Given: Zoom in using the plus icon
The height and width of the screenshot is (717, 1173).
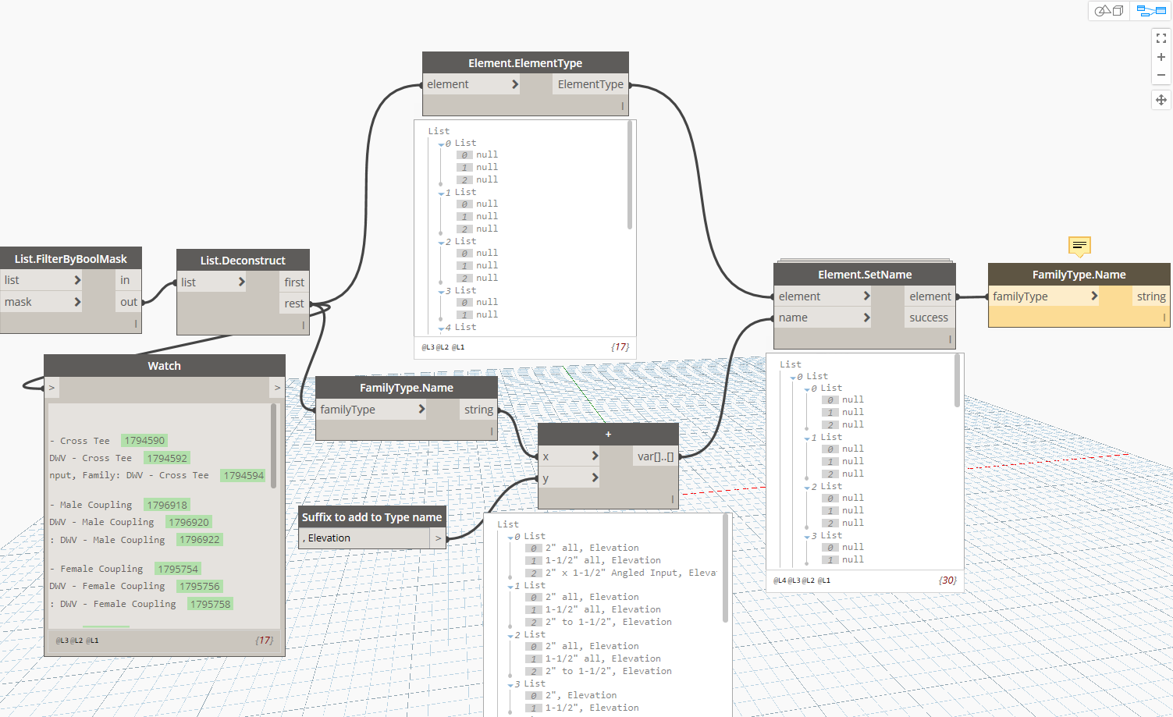Looking at the screenshot, I should coord(1161,57).
